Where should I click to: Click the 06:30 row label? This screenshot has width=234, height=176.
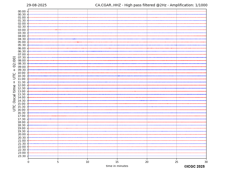click(x=22, y=51)
